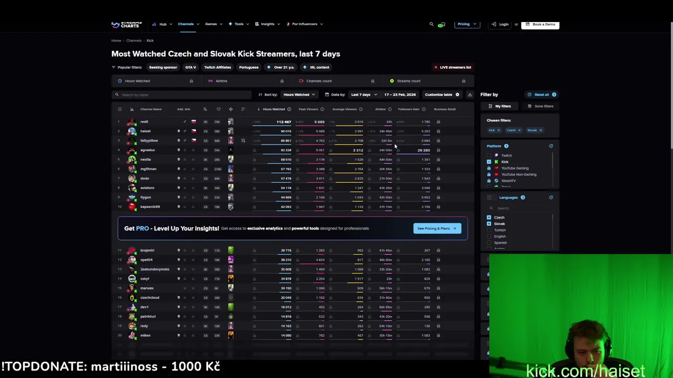This screenshot has width=673, height=378.
Task: Click the Streams Charts logo
Action: point(127,24)
